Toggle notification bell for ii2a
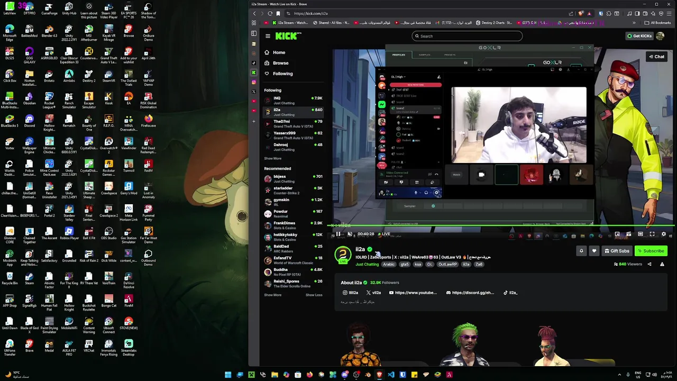 tap(581, 251)
